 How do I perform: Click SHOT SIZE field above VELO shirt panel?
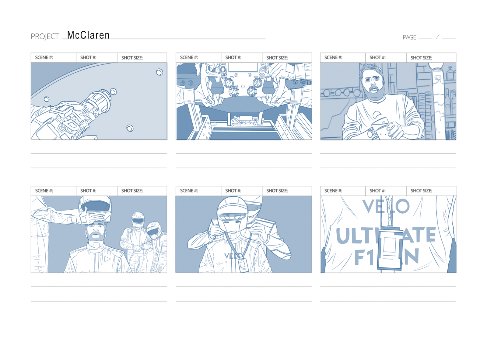pyautogui.click(x=431, y=191)
